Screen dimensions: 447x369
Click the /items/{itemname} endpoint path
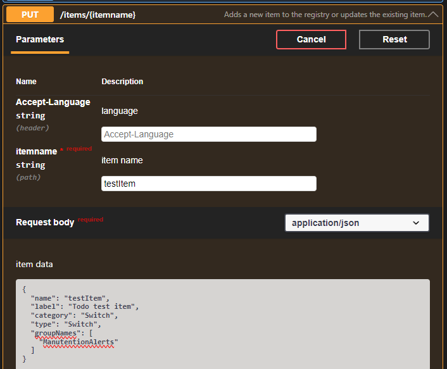pyautogui.click(x=98, y=14)
